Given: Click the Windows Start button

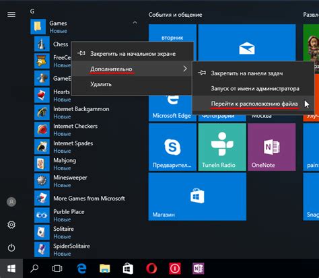Looking at the screenshot, I should (x=11, y=269).
